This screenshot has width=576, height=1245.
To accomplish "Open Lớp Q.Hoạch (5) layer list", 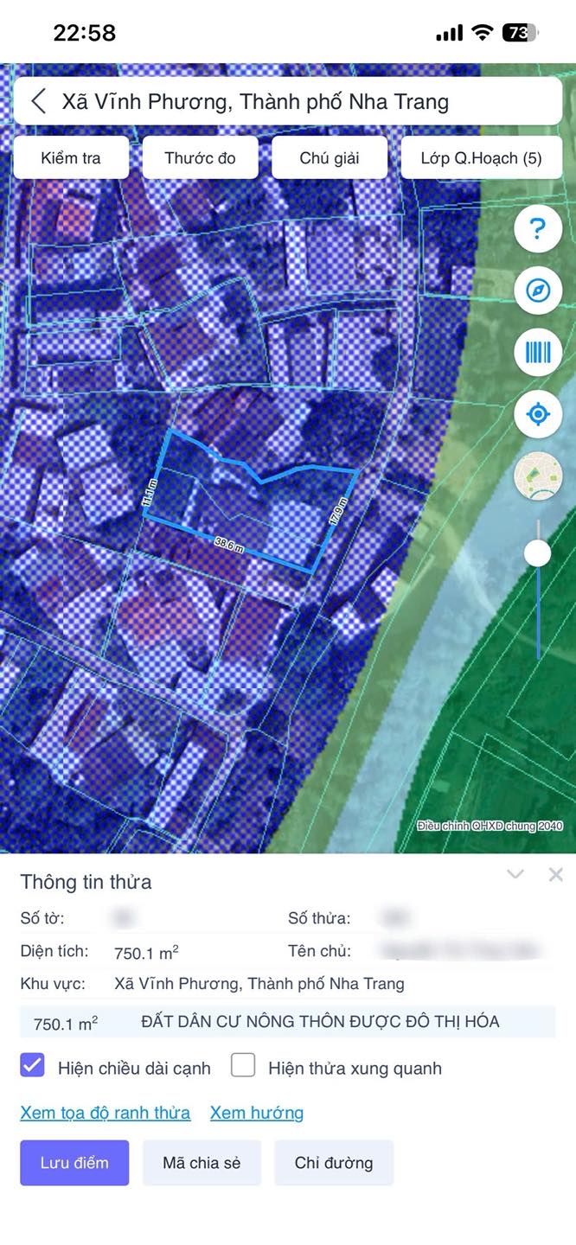I will (482, 158).
